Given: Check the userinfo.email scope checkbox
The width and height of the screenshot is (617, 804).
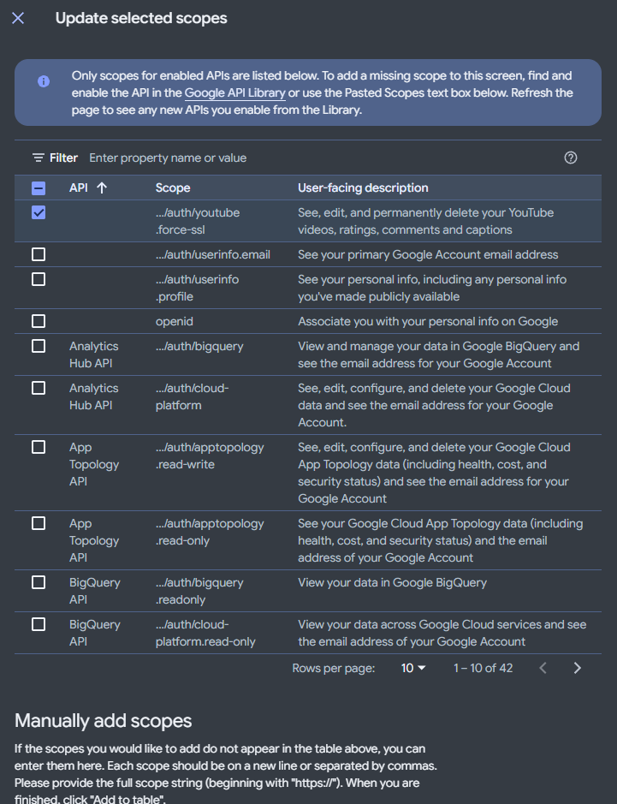Looking at the screenshot, I should pyautogui.click(x=39, y=254).
